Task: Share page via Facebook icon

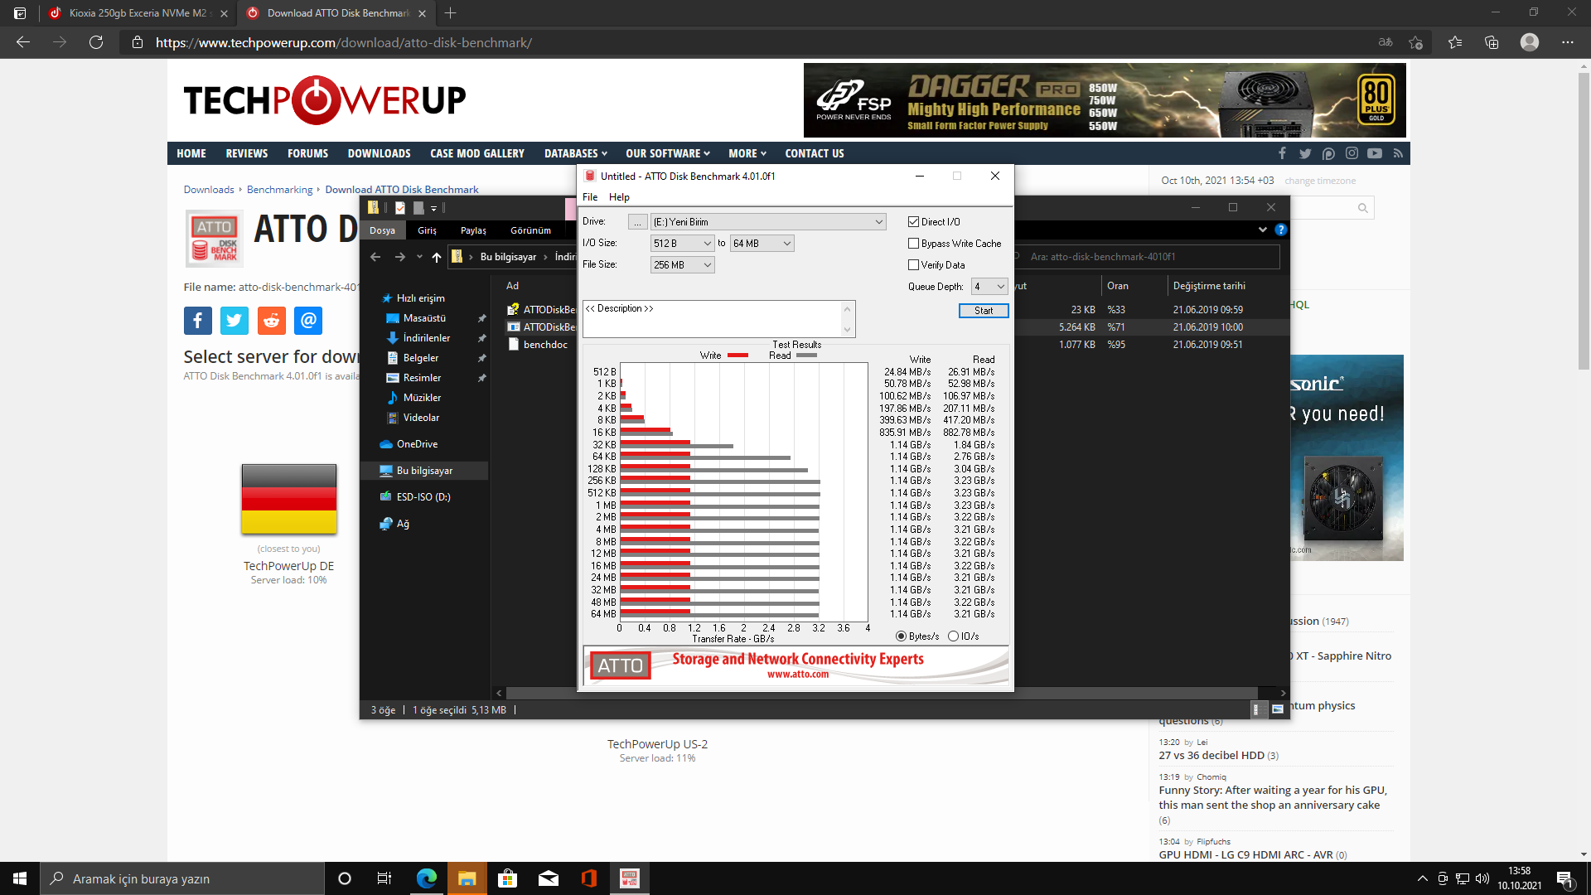Action: (197, 321)
